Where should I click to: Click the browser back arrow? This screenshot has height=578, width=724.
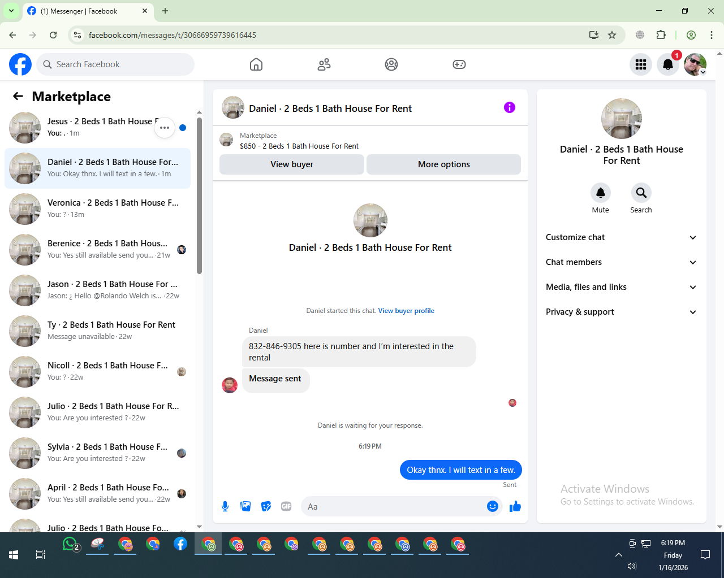tap(12, 35)
